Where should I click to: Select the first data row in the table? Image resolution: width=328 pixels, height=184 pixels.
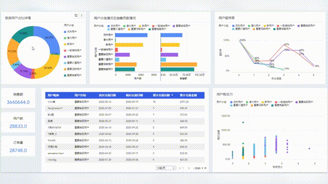(x=125, y=102)
